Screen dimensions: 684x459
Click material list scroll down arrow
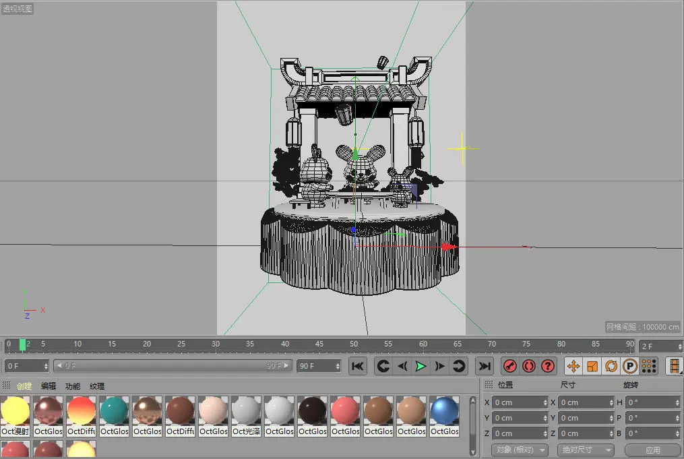[x=472, y=452]
